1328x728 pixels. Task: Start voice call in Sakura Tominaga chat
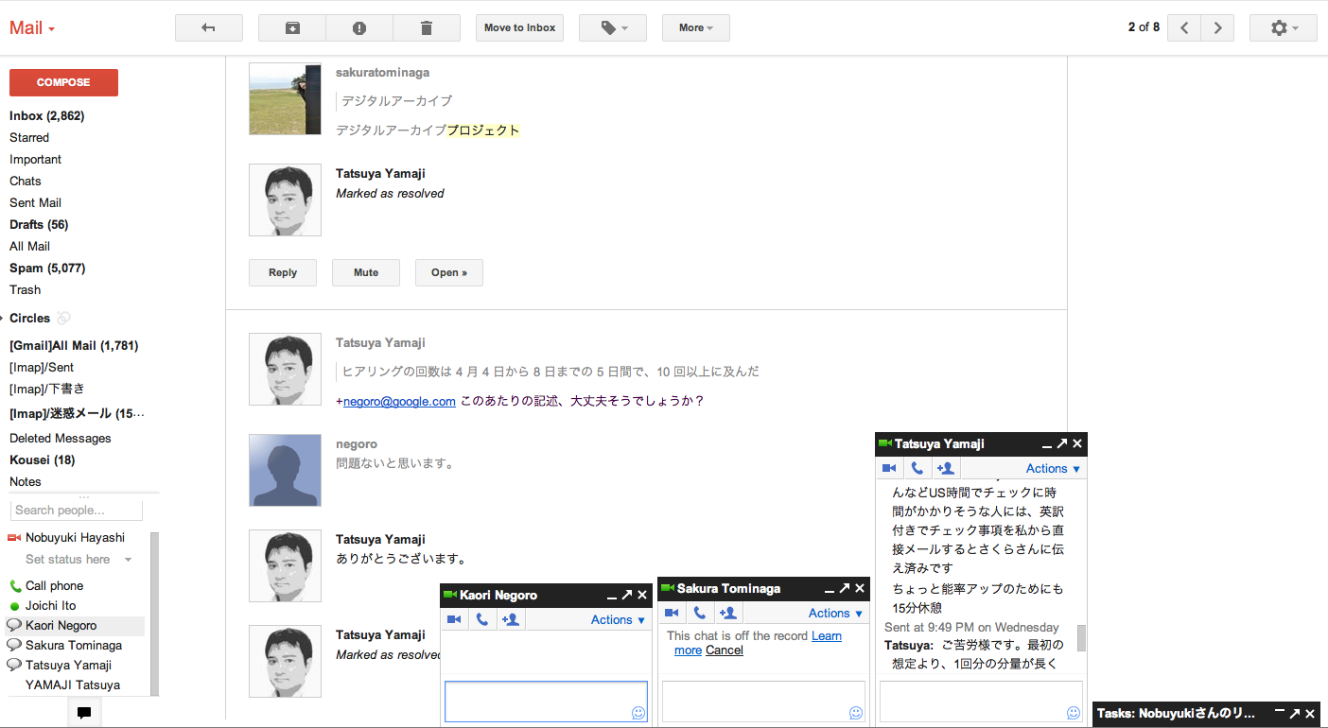pyautogui.click(x=700, y=613)
